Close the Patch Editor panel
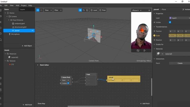Image resolution: width=190 pixels, height=107 pixels. [x=38, y=65]
